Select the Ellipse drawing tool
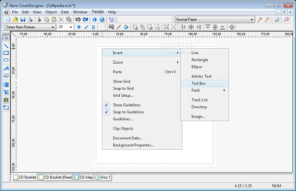 click(6, 60)
